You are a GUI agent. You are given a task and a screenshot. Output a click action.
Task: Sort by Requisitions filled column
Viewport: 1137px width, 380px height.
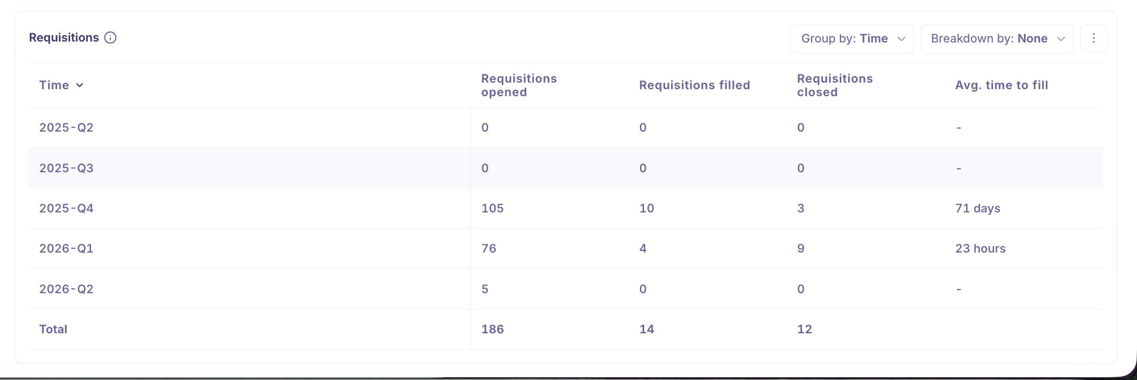695,85
